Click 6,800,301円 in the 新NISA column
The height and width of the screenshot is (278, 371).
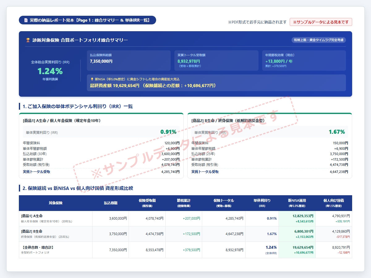(304, 231)
